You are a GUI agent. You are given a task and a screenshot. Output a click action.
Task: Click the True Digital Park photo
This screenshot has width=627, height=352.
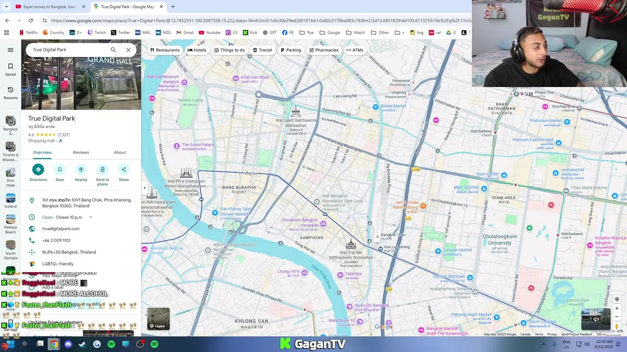coord(81,83)
